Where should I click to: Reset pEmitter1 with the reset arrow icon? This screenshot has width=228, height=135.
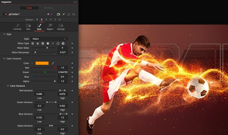pyautogui.click(x=74, y=14)
